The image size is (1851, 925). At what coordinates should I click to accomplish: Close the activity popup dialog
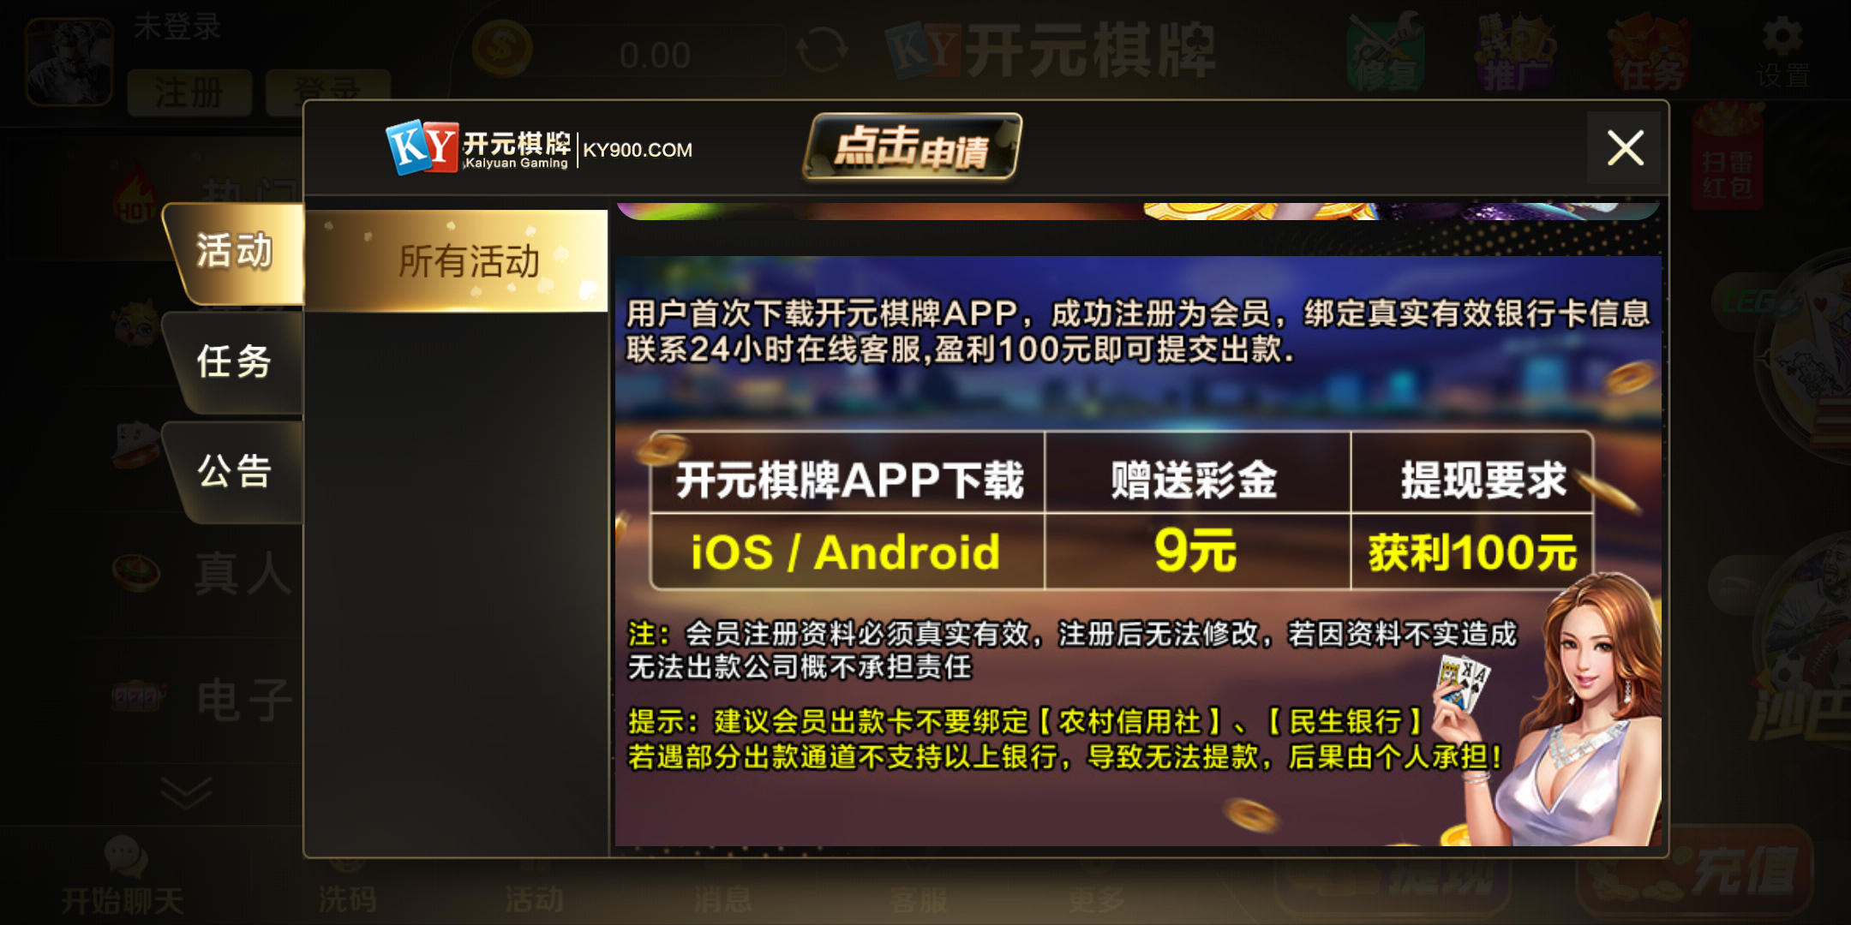click(x=1624, y=147)
